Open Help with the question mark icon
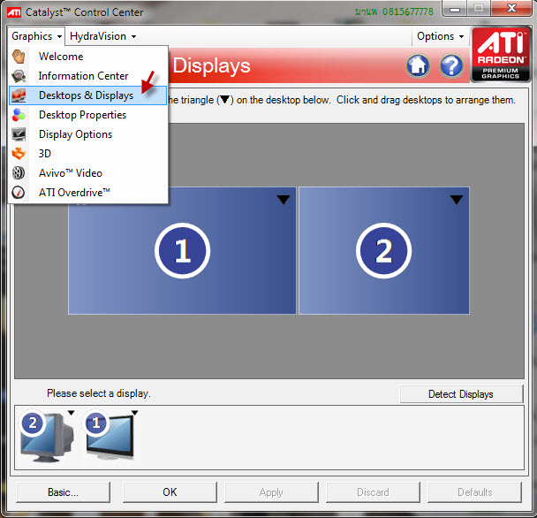Screen dimensions: 537x518 (451, 65)
